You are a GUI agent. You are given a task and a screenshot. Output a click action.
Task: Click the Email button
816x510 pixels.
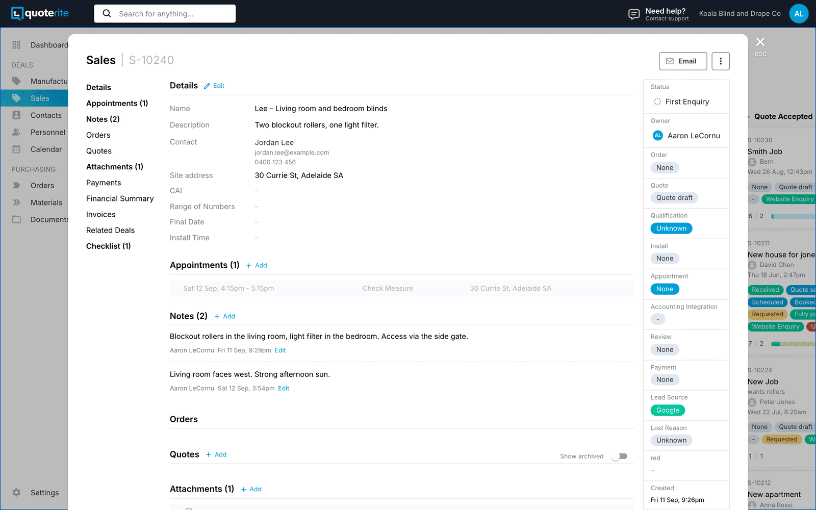(x=683, y=61)
